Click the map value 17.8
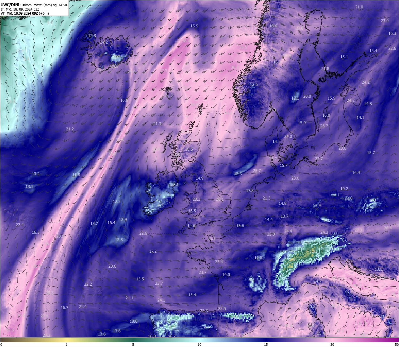The height and width of the screenshot is (347, 399). pyautogui.click(x=250, y=191)
